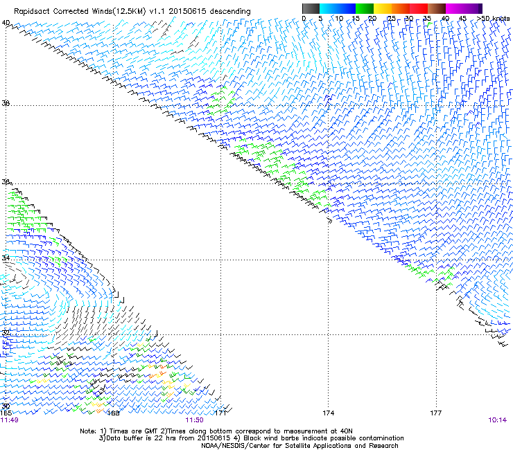Click the latitude label '34'
The image size is (513, 450).
pyautogui.click(x=6, y=258)
